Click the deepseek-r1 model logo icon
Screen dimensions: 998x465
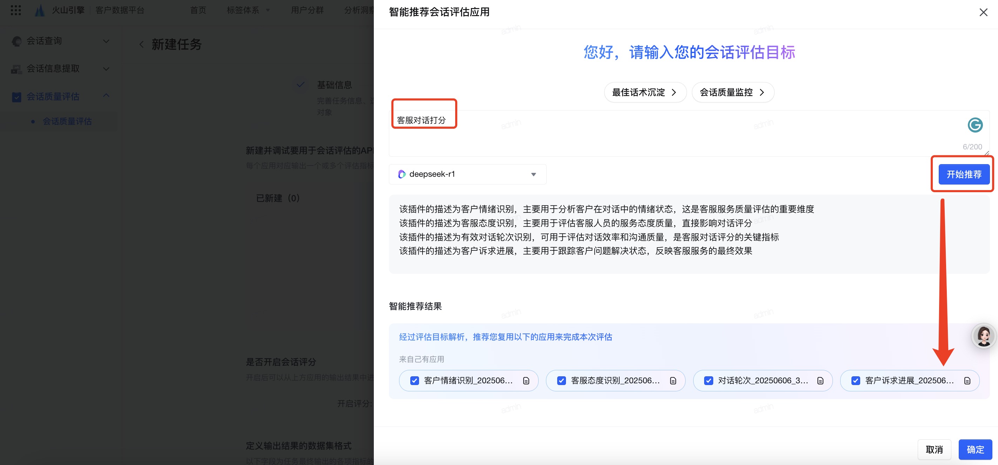[x=402, y=174]
